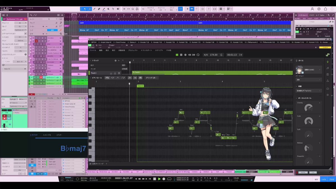Mute the Accordion track
This screenshot has height=189, width=336.
click(x=36, y=38)
